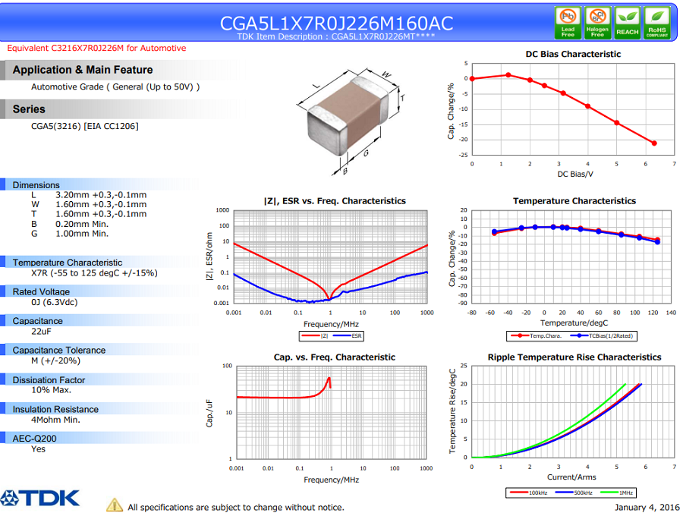This screenshot has height=513, width=683.
Task: Click the TDK logo
Action: [40, 498]
